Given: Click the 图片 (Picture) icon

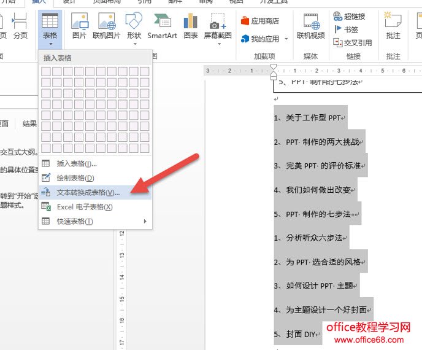Looking at the screenshot, I should [x=79, y=26].
